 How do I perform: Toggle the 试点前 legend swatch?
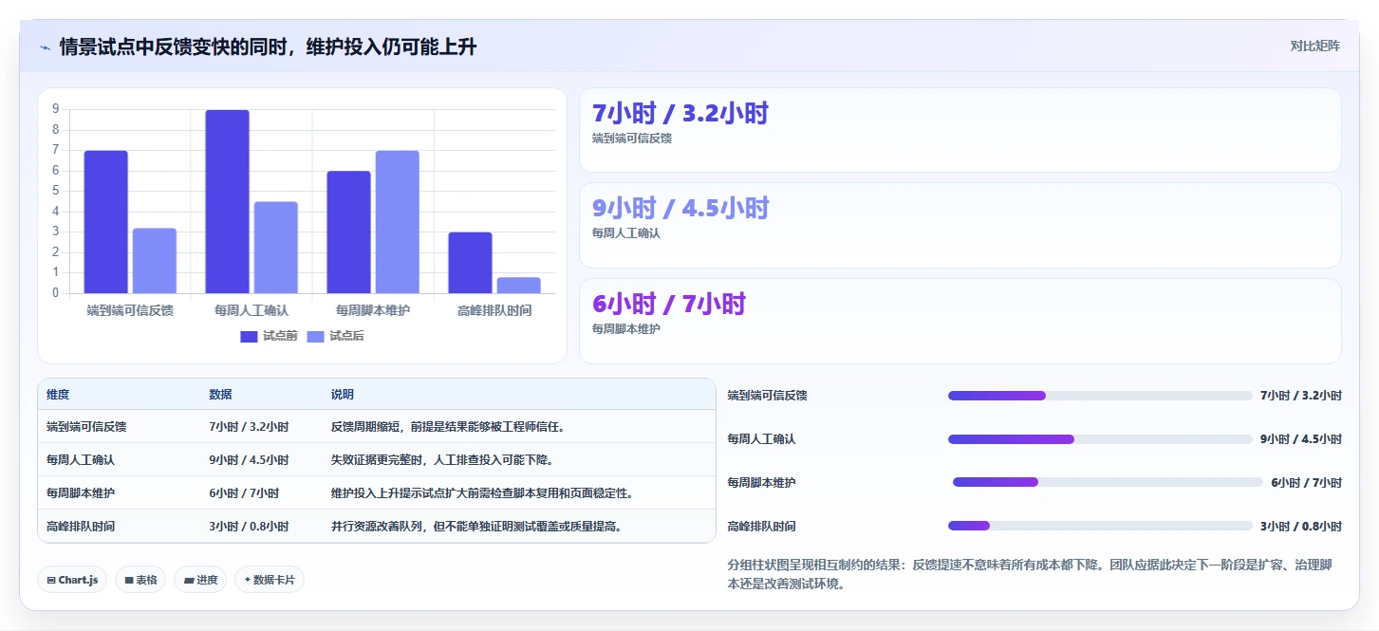[249, 336]
